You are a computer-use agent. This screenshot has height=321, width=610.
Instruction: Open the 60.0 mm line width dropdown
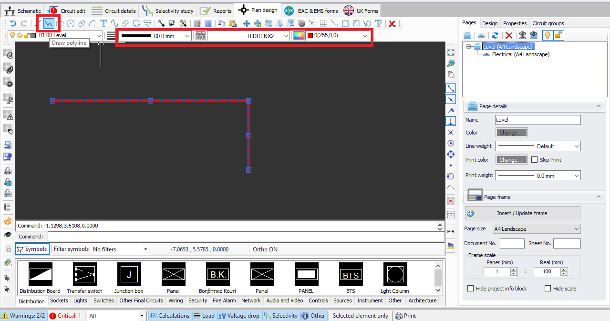click(x=187, y=36)
